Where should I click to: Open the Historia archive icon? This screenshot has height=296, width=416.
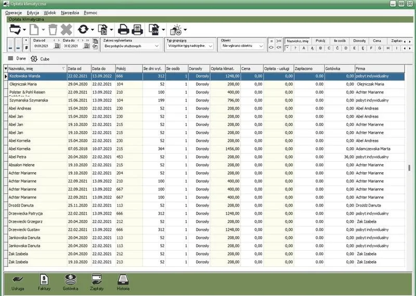click(123, 282)
